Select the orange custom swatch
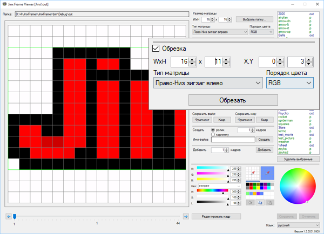The height and width of the screenshot is (234, 324). click(x=254, y=194)
